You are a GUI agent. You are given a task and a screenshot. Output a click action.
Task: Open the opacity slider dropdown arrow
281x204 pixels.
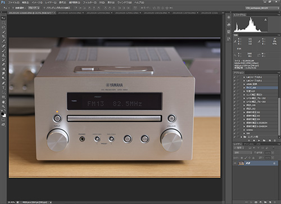273,153
